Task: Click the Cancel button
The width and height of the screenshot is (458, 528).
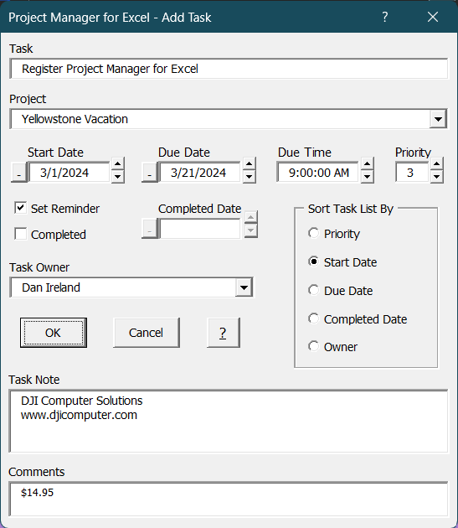Action: [147, 333]
